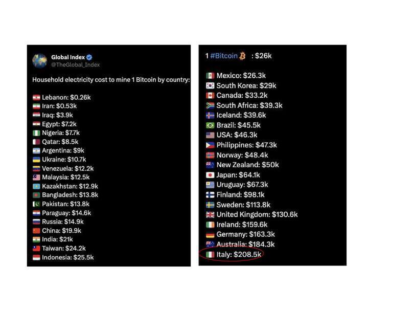Image resolution: width=414 pixels, height=311 pixels.
Task: Select the China: $19.9k line
Action: [x=57, y=231]
